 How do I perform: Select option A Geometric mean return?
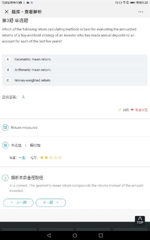(75, 59)
